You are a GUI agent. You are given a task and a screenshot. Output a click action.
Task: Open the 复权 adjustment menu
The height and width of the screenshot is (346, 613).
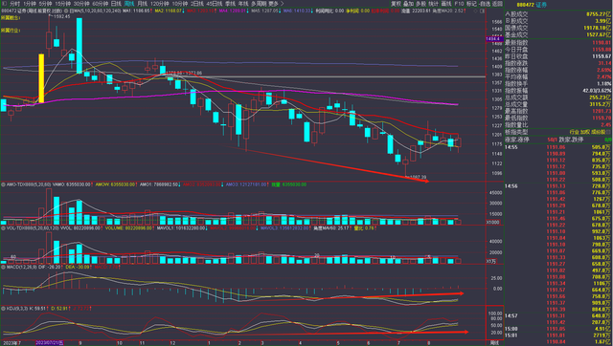(397, 4)
